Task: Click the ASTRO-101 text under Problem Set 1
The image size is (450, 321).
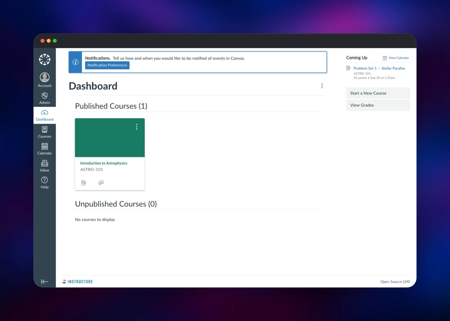Action: pos(362,74)
